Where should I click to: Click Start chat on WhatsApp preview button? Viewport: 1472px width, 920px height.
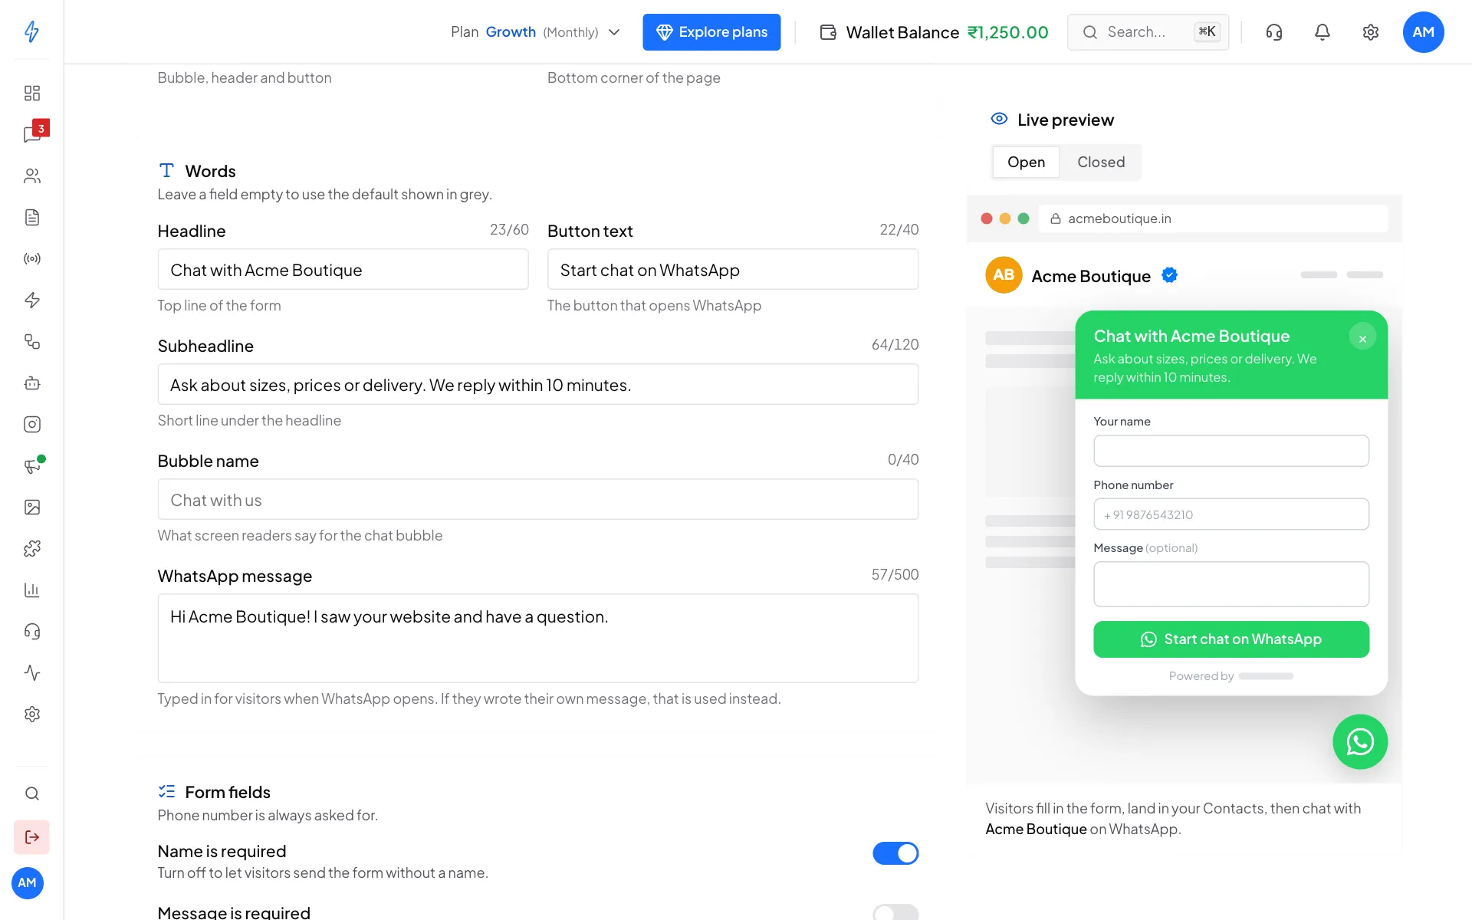point(1231,639)
